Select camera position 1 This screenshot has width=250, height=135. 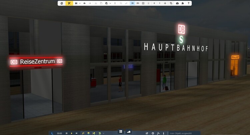pos(160,3)
